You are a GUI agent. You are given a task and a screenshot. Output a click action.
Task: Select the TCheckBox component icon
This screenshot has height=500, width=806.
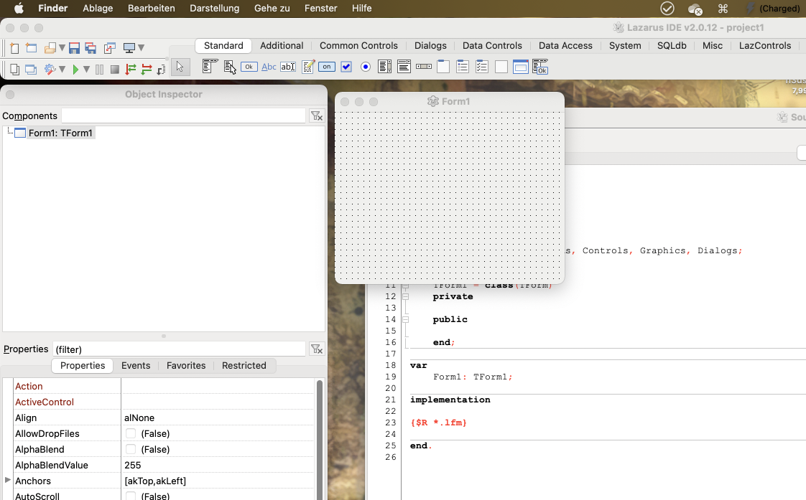click(x=346, y=67)
